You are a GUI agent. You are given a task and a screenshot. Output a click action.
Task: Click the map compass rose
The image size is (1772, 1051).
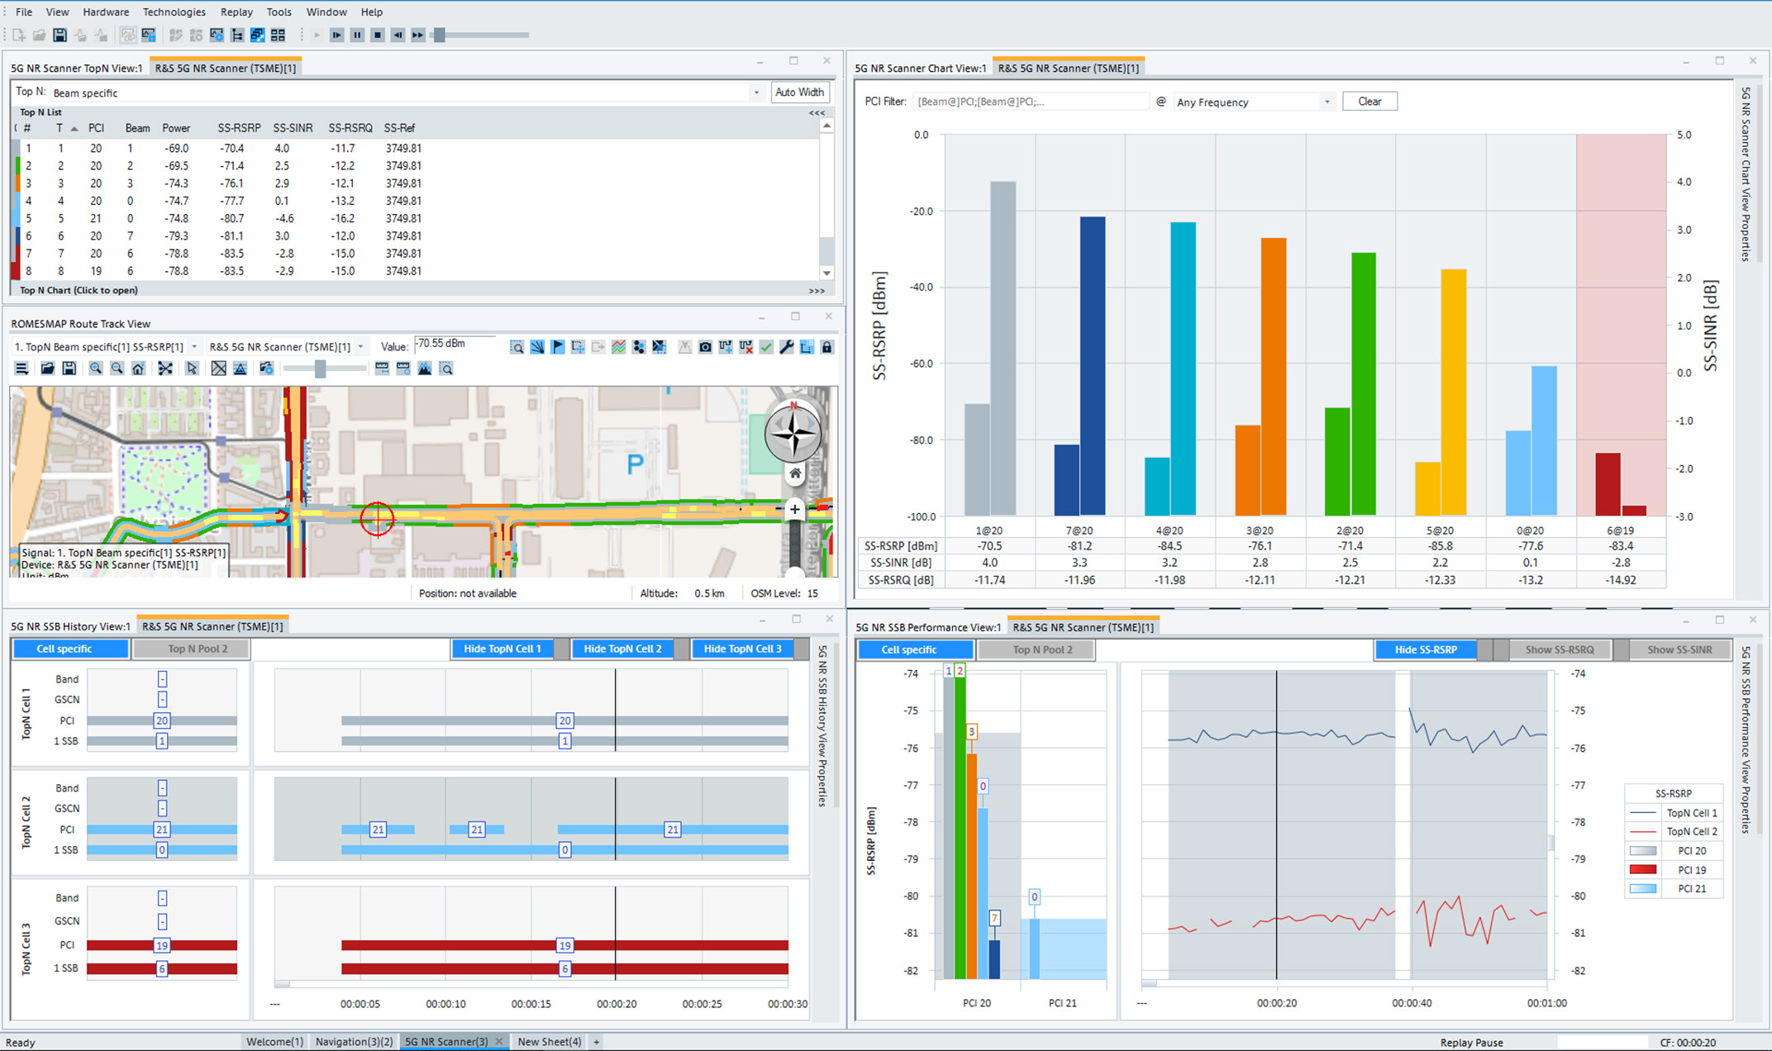793,433
